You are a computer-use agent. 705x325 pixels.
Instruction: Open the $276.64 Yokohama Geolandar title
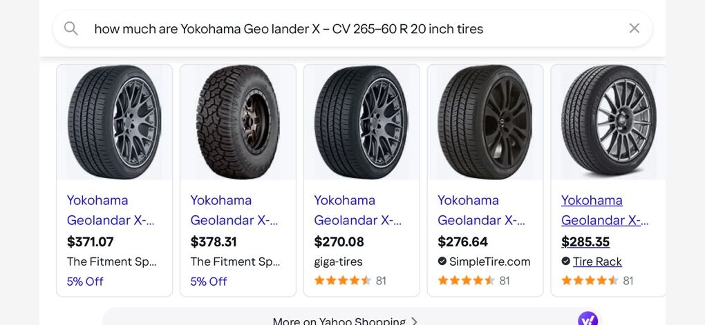[x=481, y=210]
